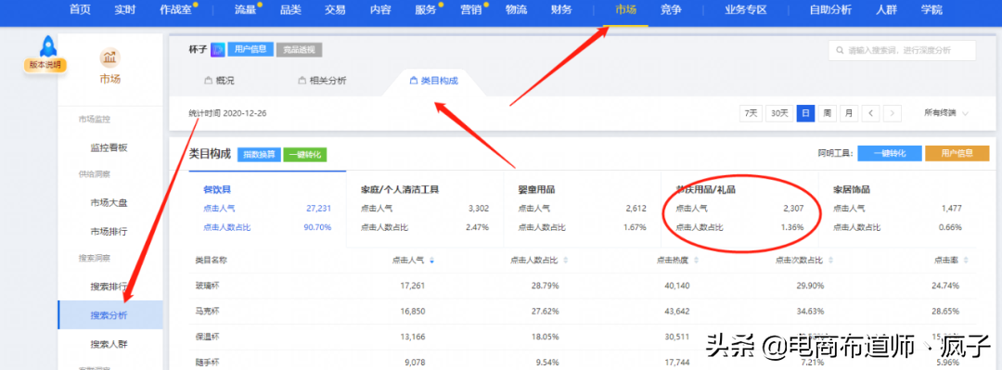Viewport: 1002px width, 370px height.
Task: Select the 婴童用品 category card
Action: pyautogui.click(x=582, y=209)
